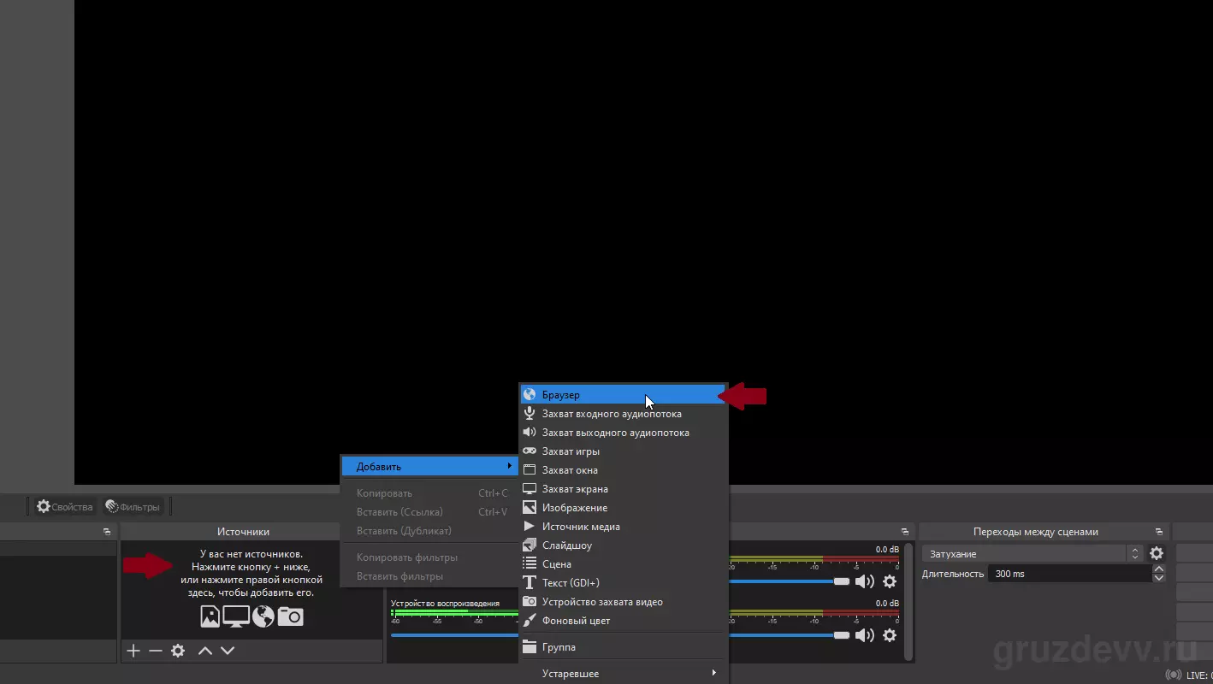Increase Длительность value with up stepper
Screen dimensions: 1213x684
click(x=1159, y=569)
